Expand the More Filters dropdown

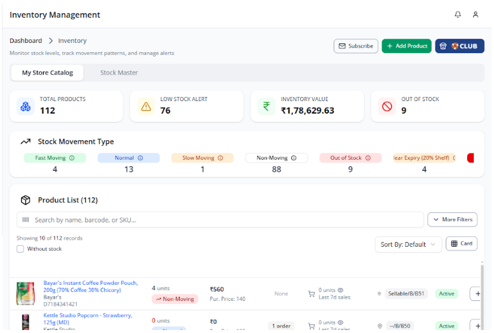coord(452,219)
